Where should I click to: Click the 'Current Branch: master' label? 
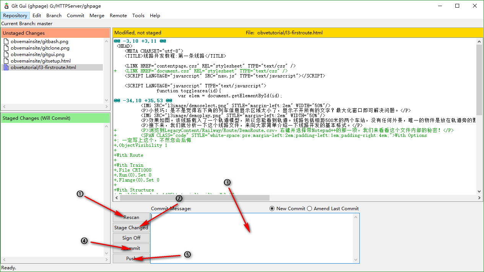[27, 24]
